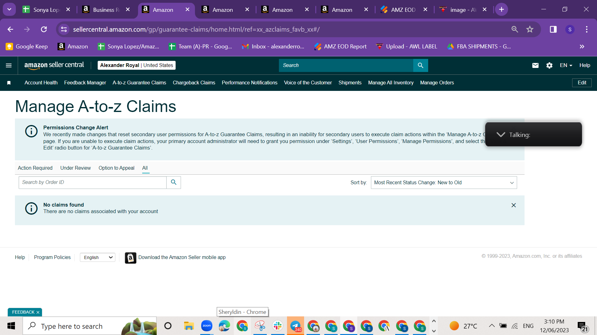Open Manage All Inventory link
This screenshot has width=597, height=335.
point(391,83)
